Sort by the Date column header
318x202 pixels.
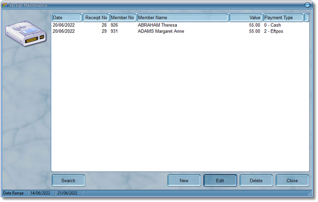[66, 18]
